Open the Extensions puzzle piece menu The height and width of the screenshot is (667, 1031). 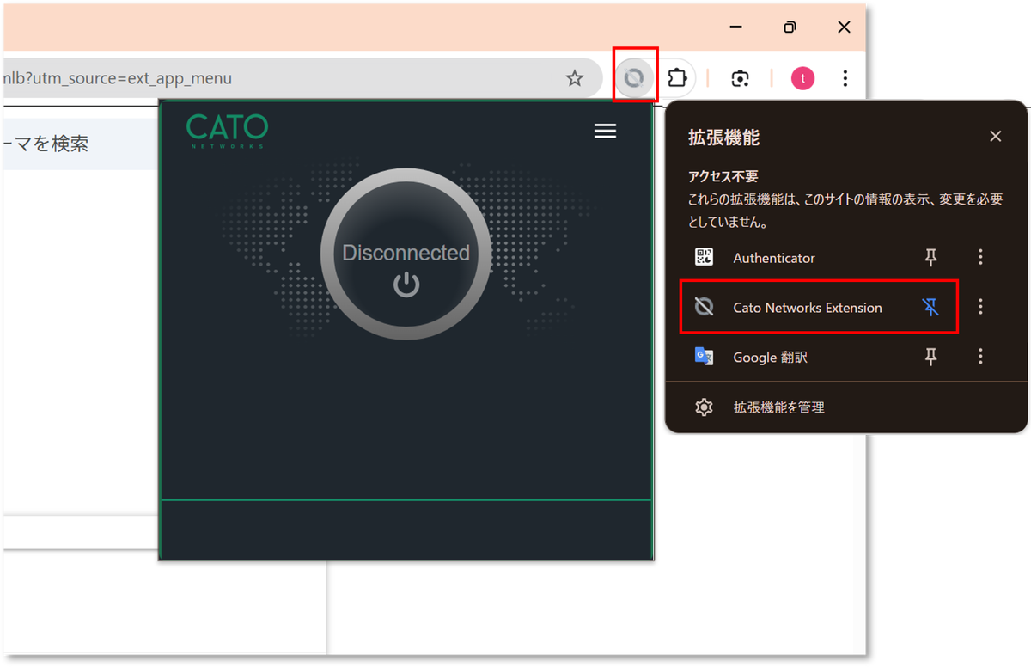click(x=677, y=79)
